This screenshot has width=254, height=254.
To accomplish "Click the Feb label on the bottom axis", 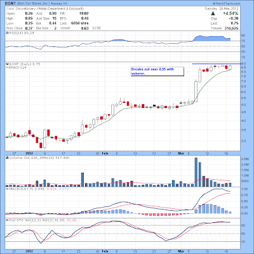I will point(105,251).
